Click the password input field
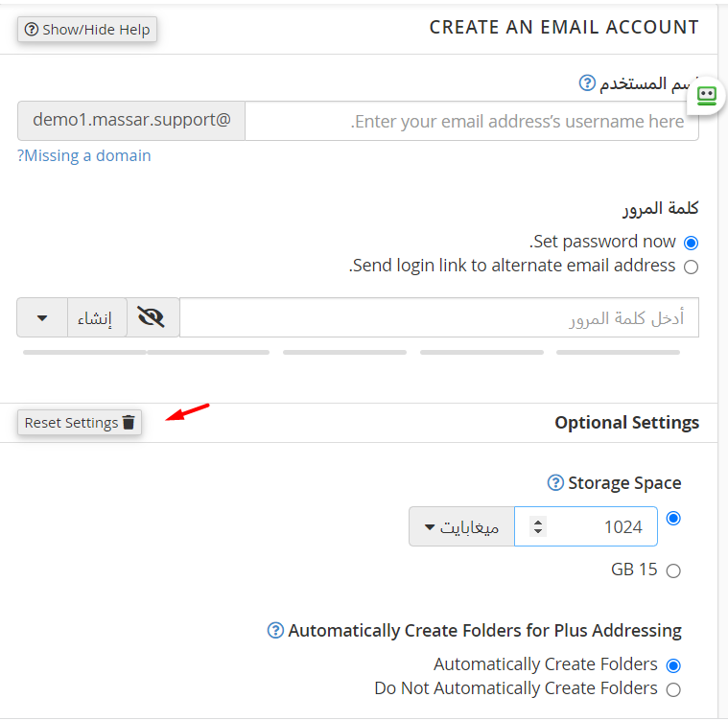Screen dimensions: 728x721 [x=438, y=318]
